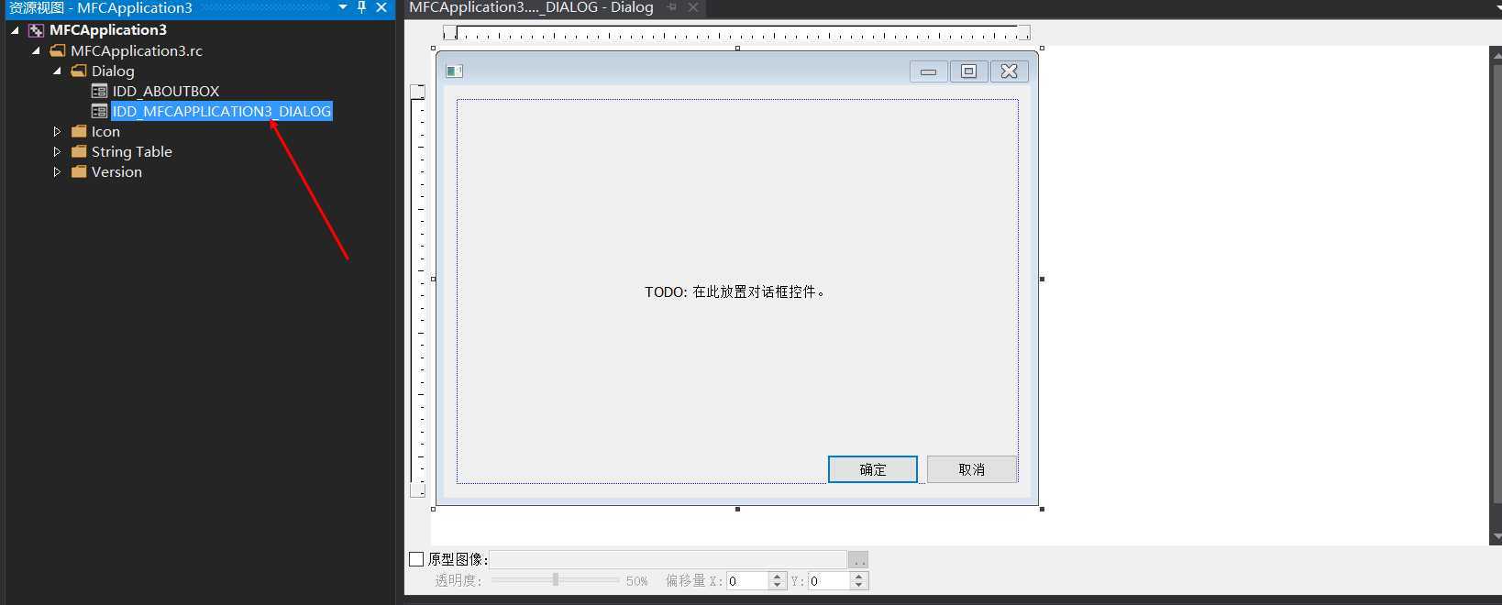
Task: Expand the Icon folder
Action: coord(57,132)
